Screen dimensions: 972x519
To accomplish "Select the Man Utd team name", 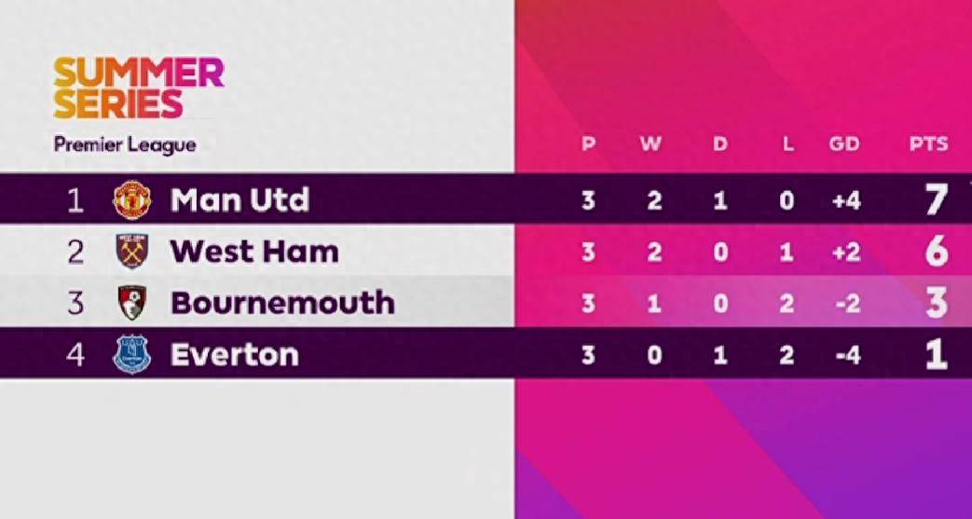I will [240, 199].
